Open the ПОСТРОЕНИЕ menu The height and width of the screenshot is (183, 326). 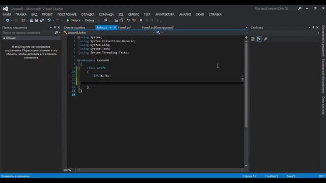tap(67, 15)
